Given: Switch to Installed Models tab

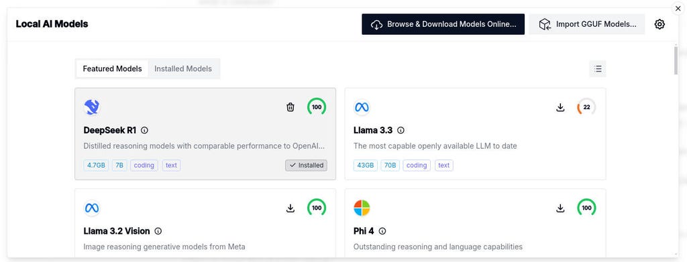Looking at the screenshot, I should coord(183,68).
